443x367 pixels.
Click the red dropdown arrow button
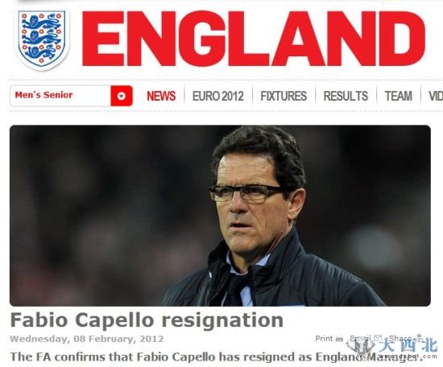(x=122, y=96)
